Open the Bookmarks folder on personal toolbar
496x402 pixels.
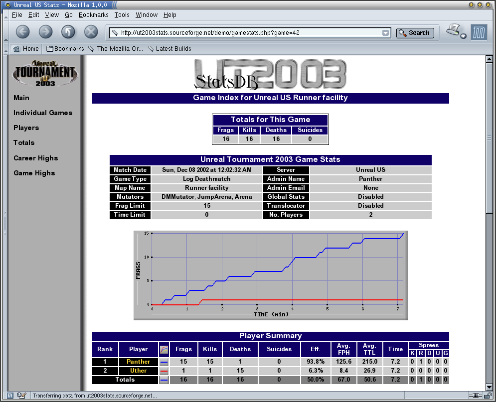coord(65,49)
